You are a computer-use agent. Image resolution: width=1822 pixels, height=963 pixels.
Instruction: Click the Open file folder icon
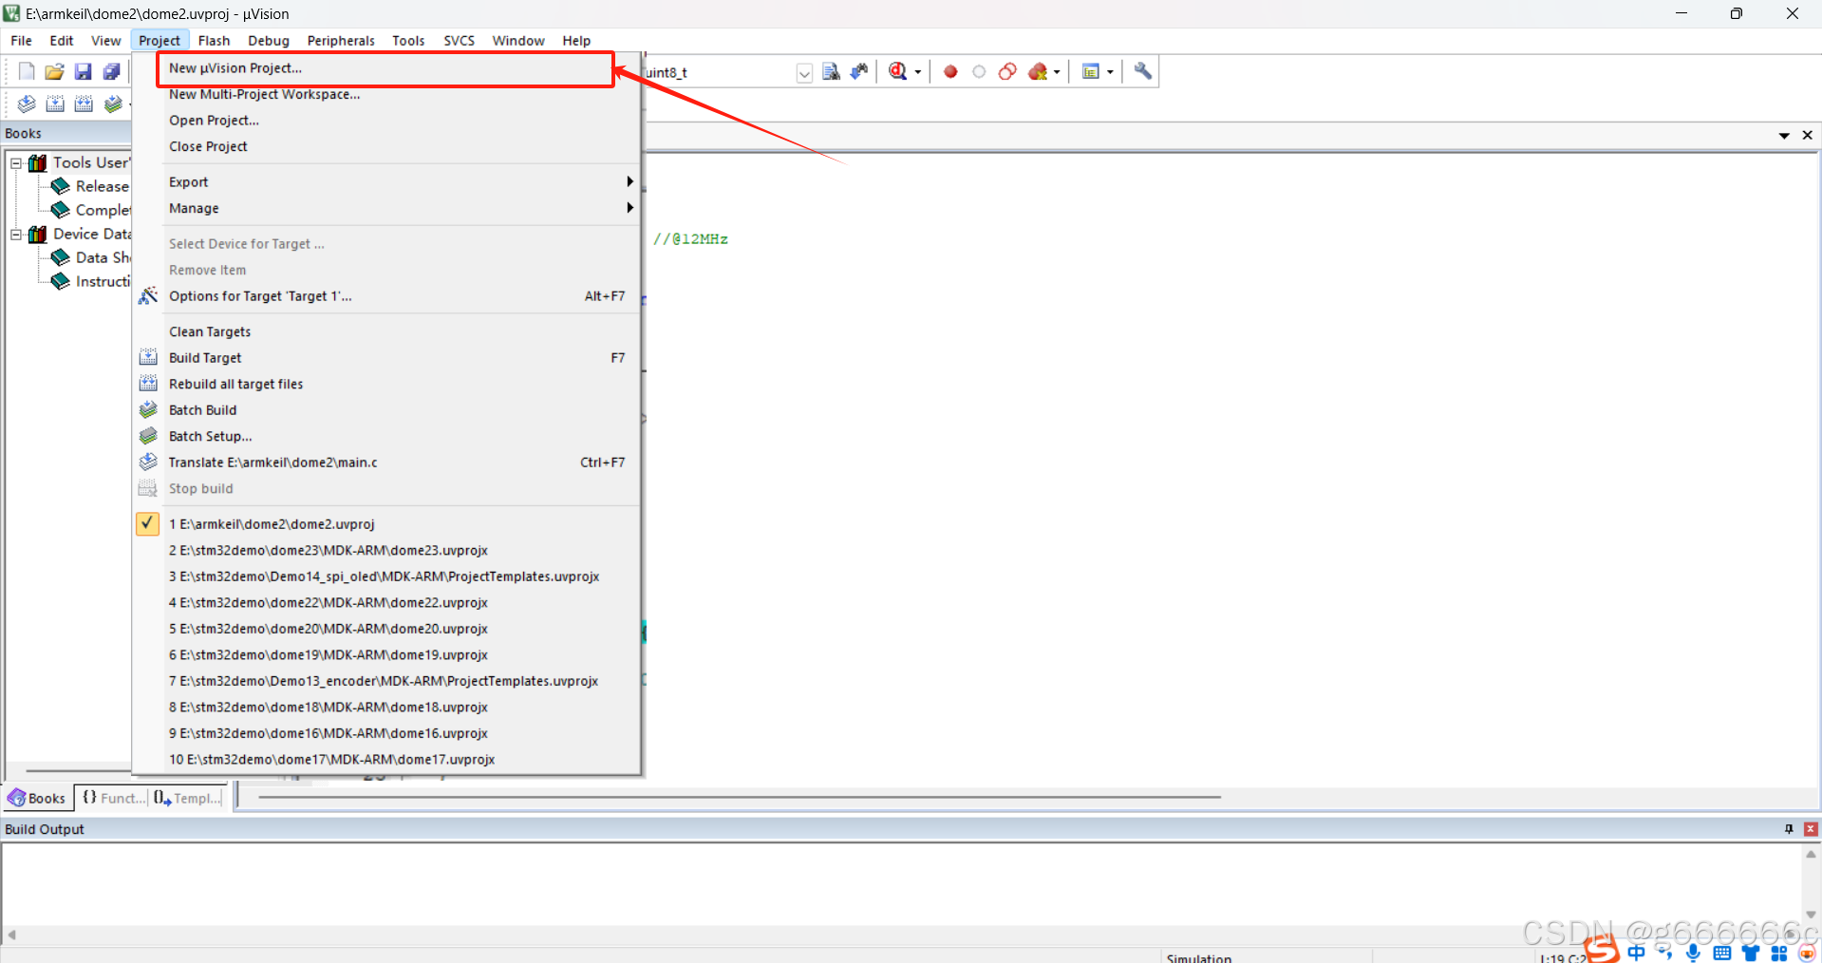(55, 71)
